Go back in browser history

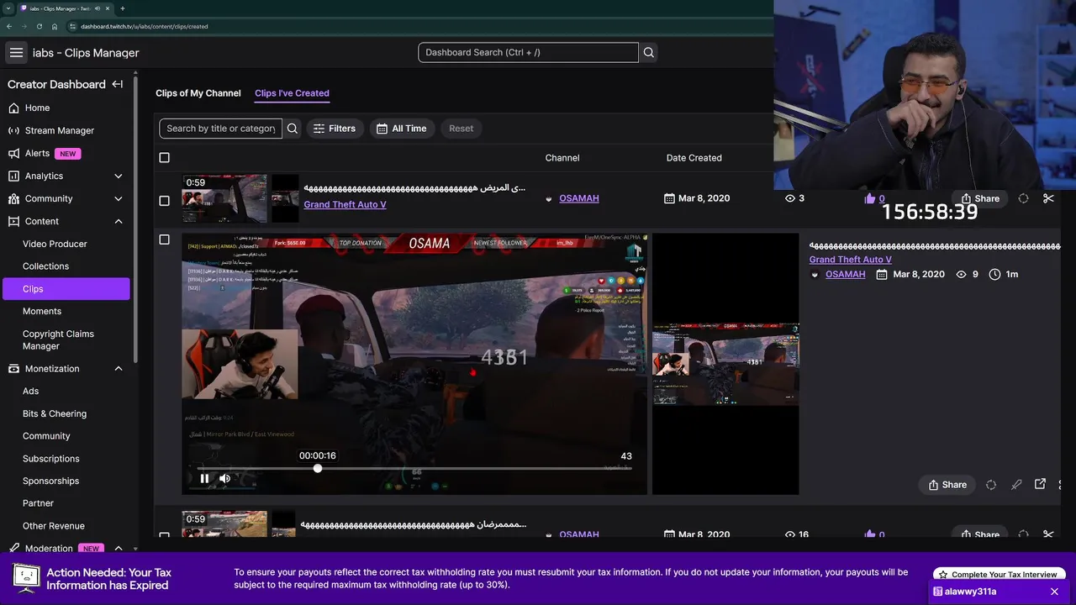(9, 26)
